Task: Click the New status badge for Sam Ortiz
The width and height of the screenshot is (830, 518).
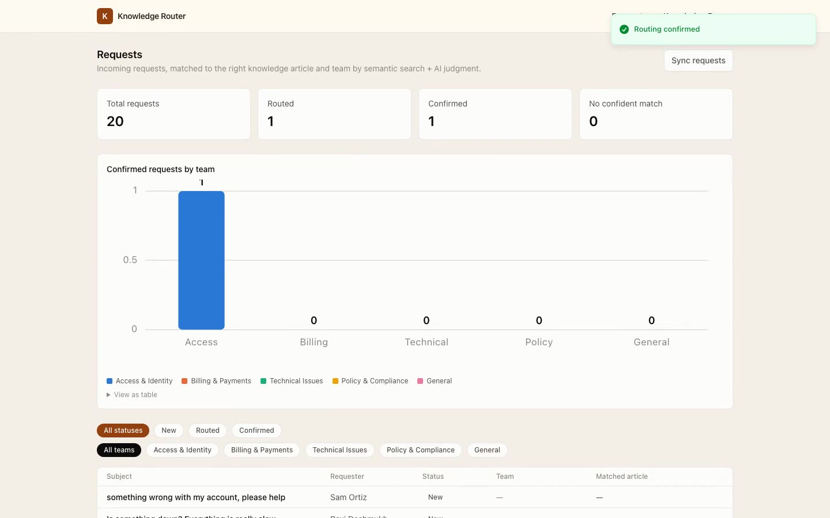Action: point(435,497)
